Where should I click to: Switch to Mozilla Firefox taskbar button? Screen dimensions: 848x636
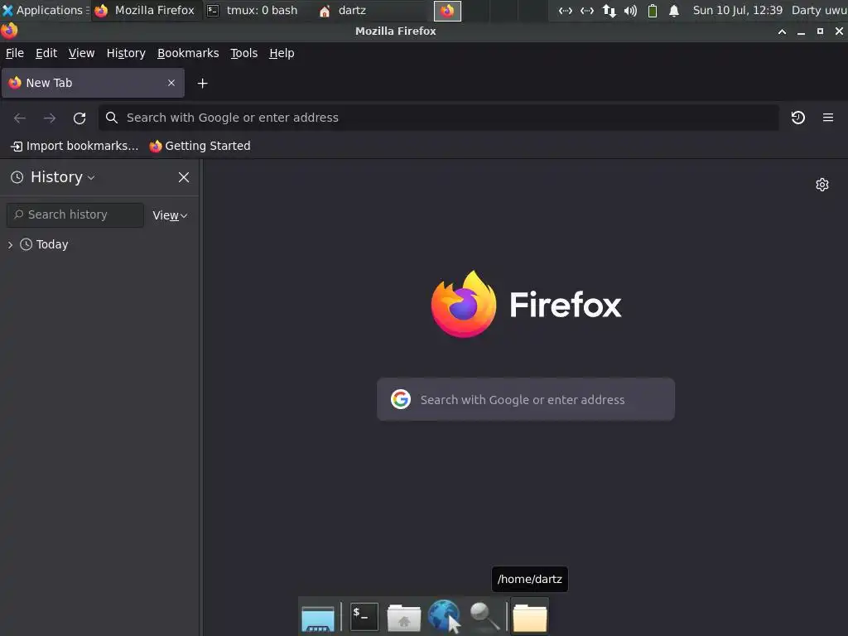click(x=147, y=10)
